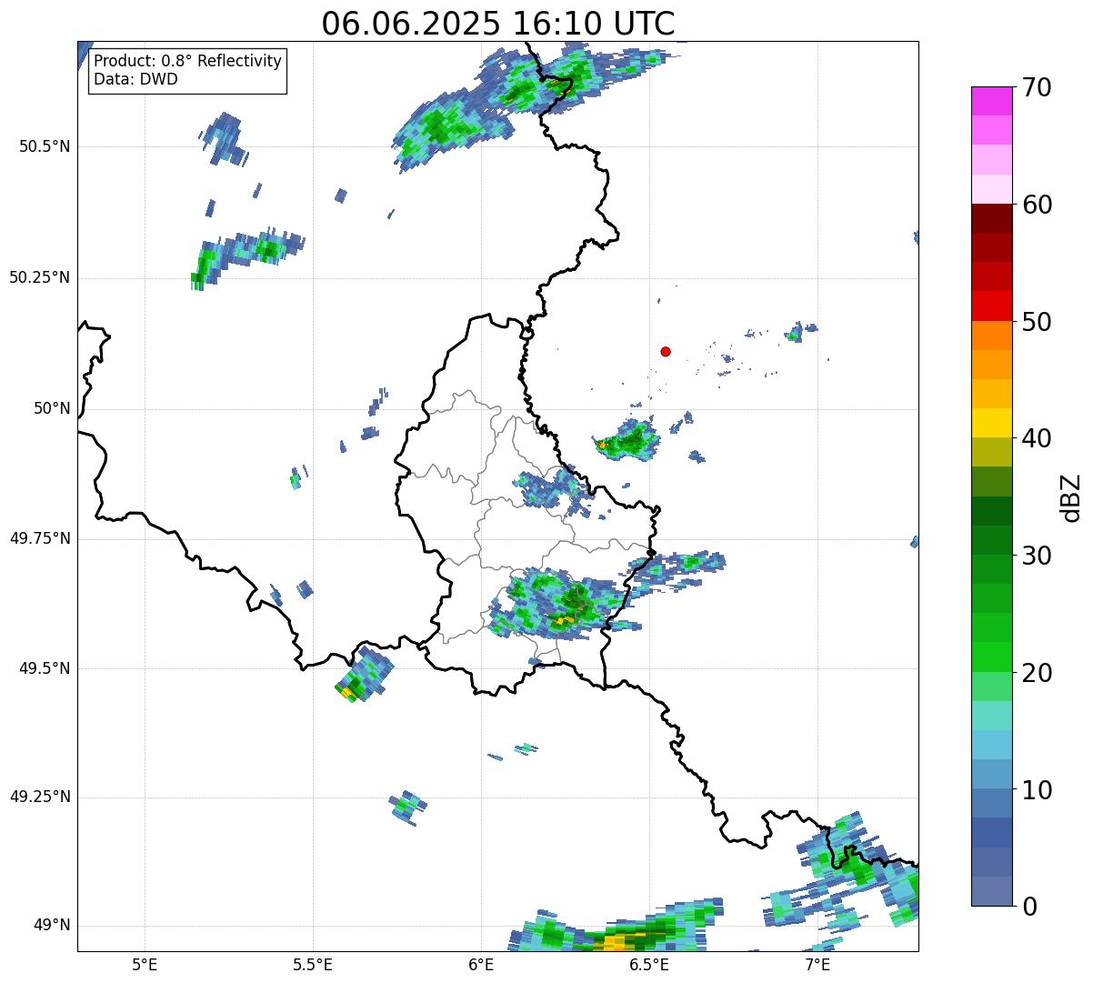Click the latitude label 49°N

pyautogui.click(x=52, y=925)
